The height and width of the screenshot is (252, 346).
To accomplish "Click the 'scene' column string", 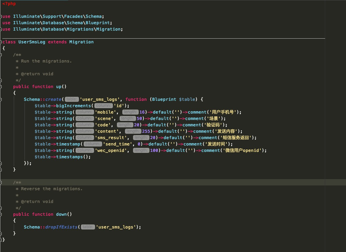I will click(x=104, y=119).
